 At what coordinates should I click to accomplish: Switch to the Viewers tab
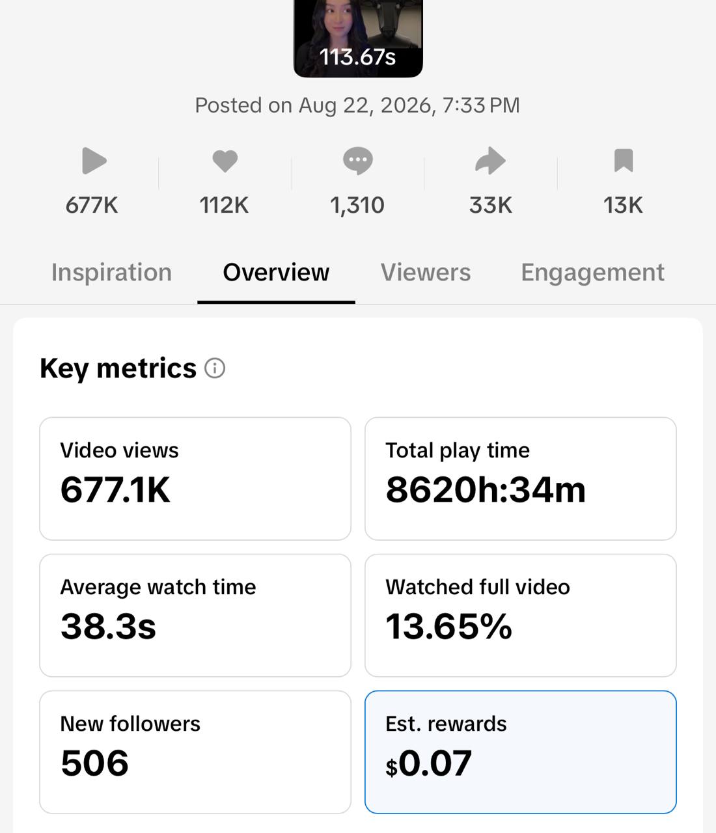[426, 272]
